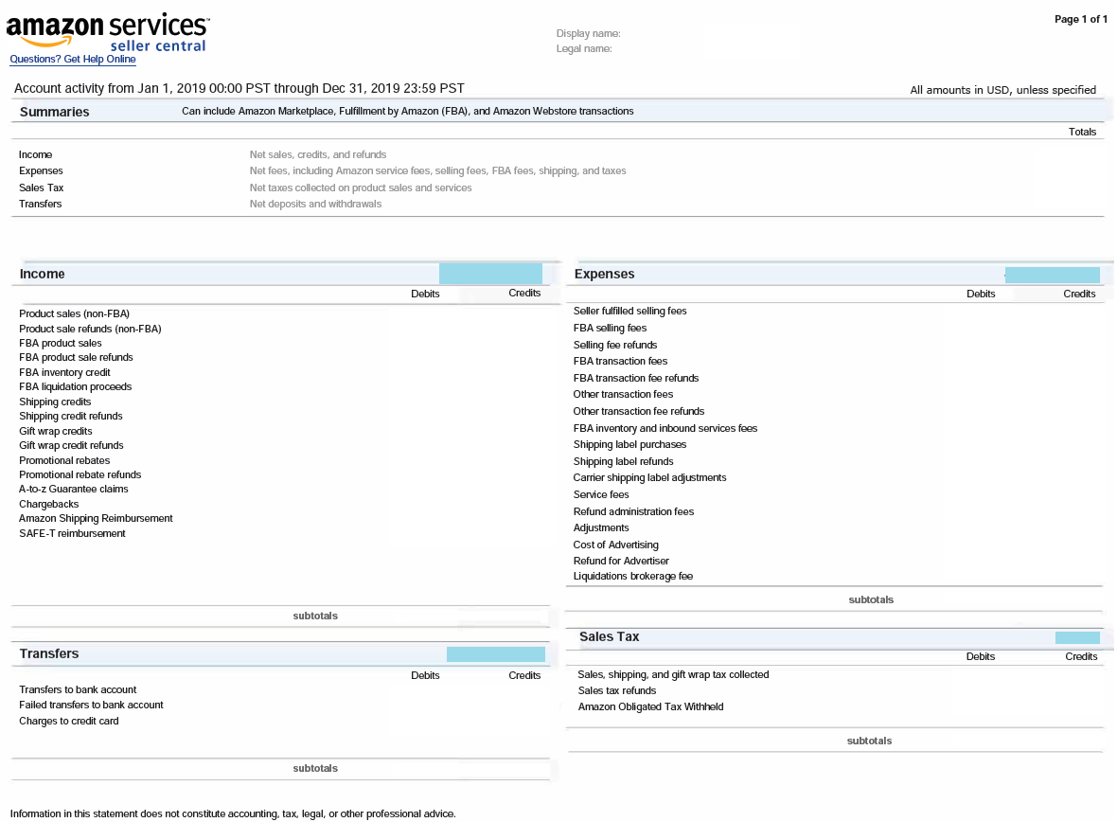The width and height of the screenshot is (1117, 822).
Task: Click the redacted total beside Sales Tax heading
Action: pyautogui.click(x=1077, y=637)
